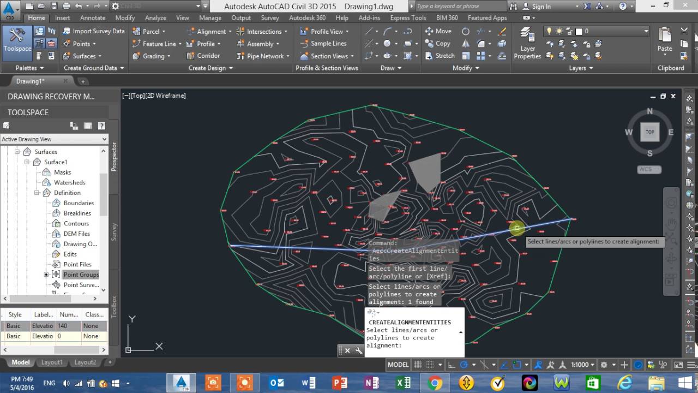Toggle snap mode in status bar
Image resolution: width=698 pixels, height=393 pixels.
coord(430,365)
